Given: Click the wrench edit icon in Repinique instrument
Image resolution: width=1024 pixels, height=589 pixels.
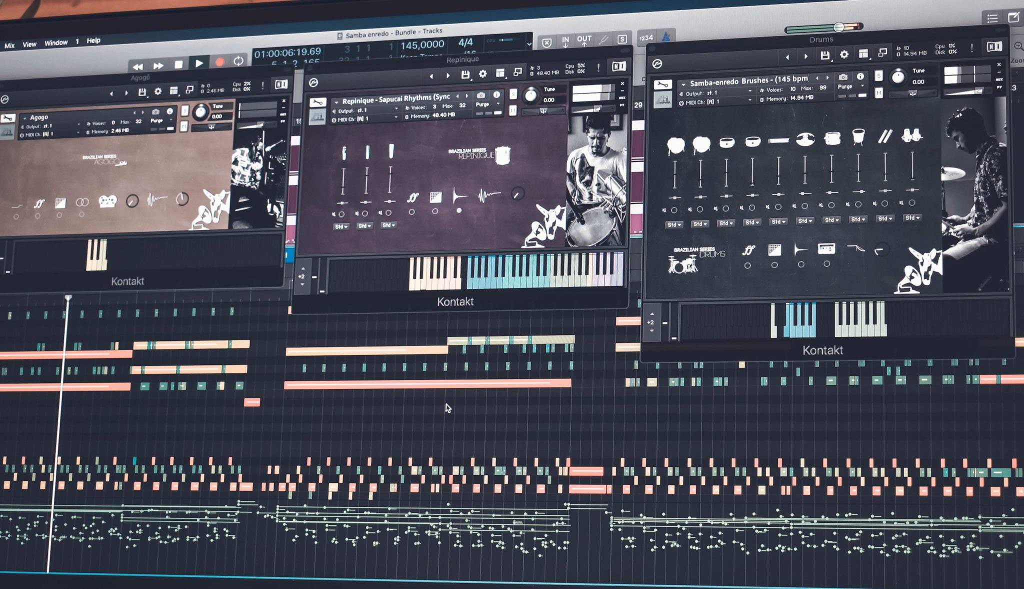Looking at the screenshot, I should coord(317,102).
